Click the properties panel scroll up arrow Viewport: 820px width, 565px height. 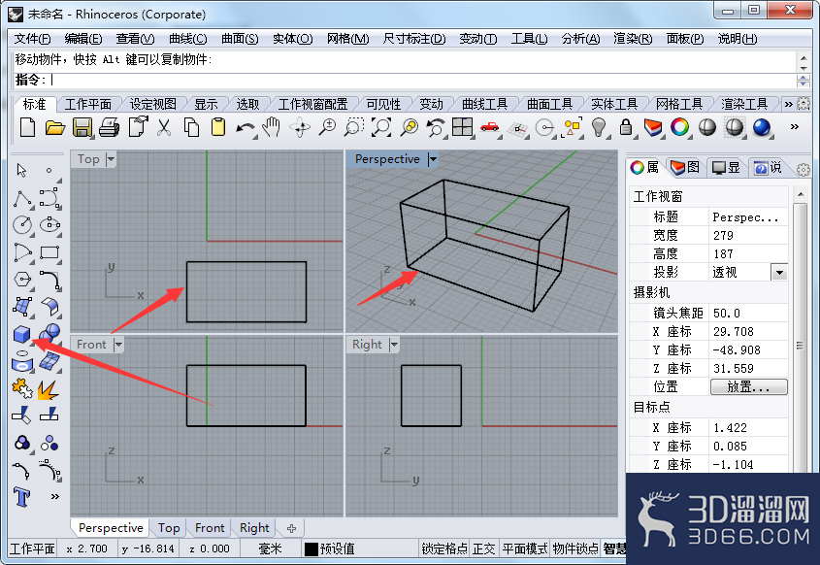tap(801, 194)
